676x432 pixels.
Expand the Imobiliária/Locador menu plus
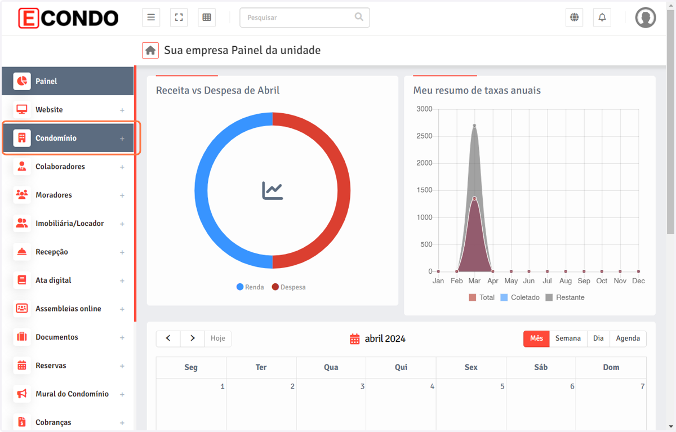(122, 224)
